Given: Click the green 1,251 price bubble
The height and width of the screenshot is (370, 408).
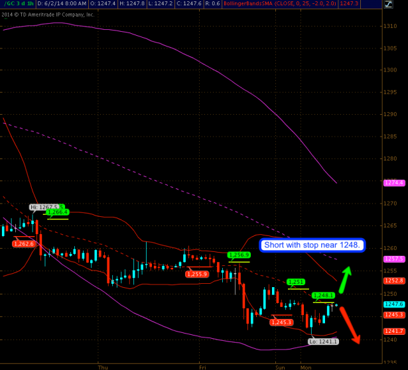Looking at the screenshot, I should (x=296, y=282).
